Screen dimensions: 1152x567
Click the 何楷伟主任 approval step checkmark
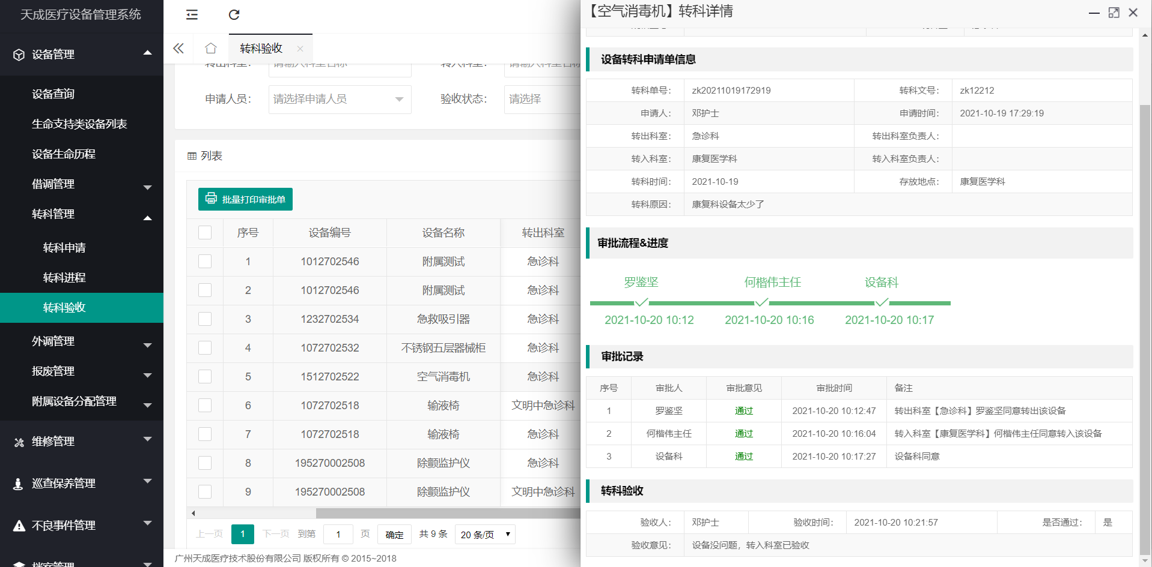pos(761,302)
